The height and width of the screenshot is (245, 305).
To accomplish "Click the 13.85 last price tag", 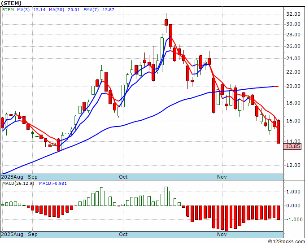I will [x=292, y=146].
